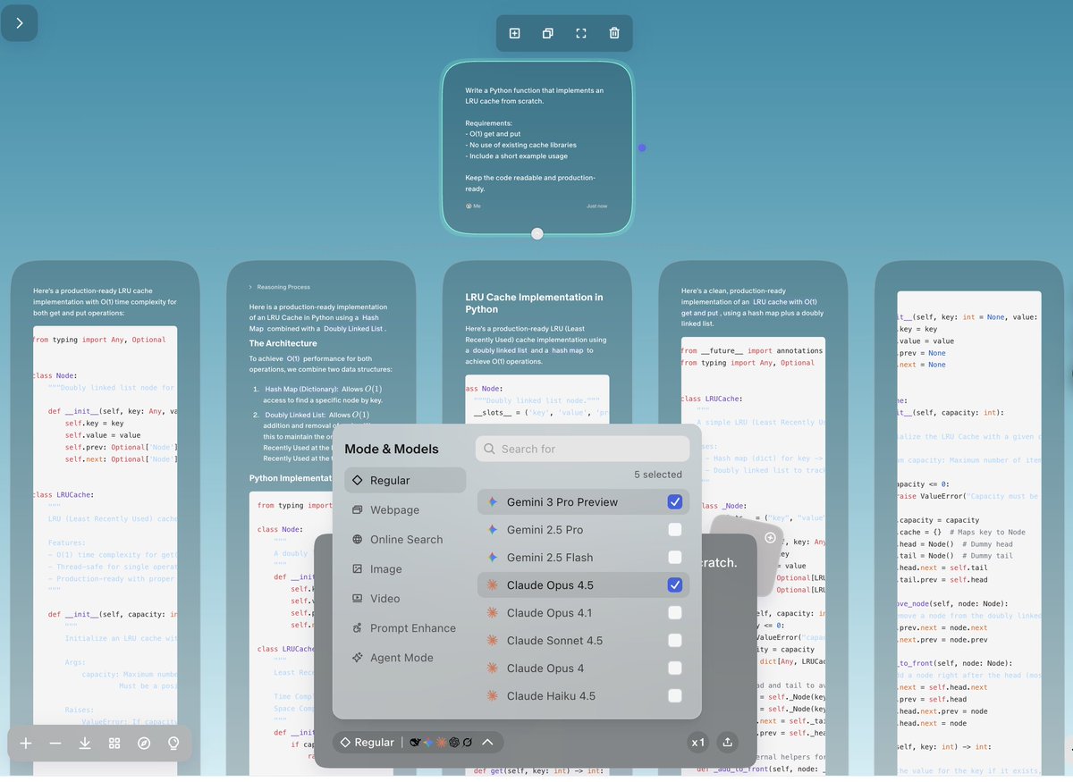Image resolution: width=1073 pixels, height=782 pixels.
Task: Click the Claude icon beside Claude Haiku 4.5
Action: (492, 696)
